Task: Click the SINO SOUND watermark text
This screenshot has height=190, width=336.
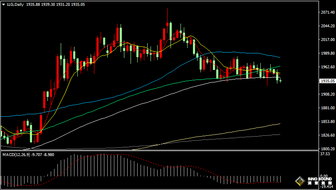Action: tap(320, 179)
